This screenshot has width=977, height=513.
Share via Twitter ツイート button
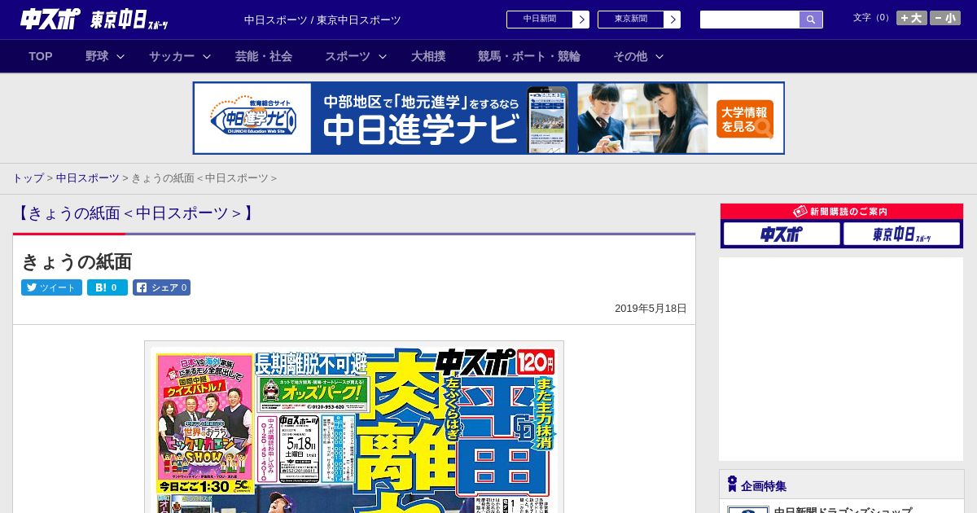(51, 287)
